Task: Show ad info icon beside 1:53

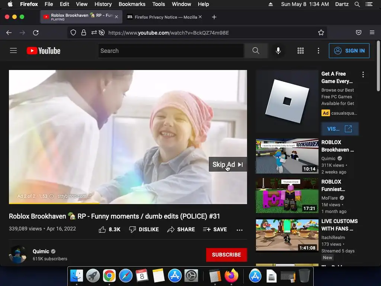Action: click(x=51, y=196)
